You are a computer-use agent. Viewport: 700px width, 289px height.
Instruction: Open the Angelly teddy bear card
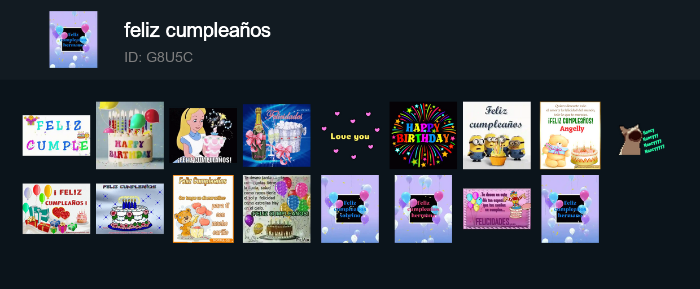pos(570,135)
